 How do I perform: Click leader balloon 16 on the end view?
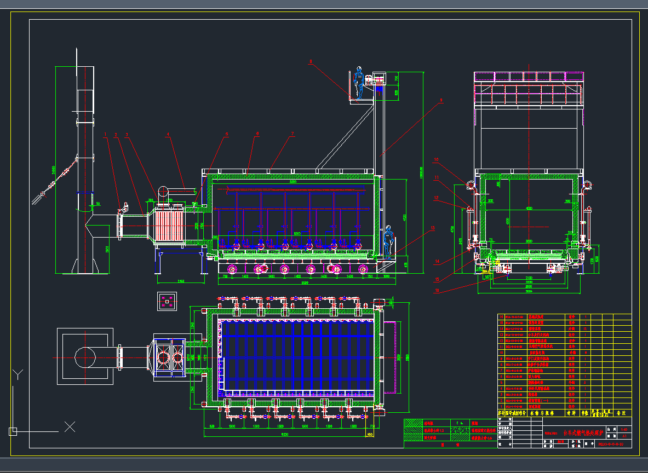coord(437,290)
